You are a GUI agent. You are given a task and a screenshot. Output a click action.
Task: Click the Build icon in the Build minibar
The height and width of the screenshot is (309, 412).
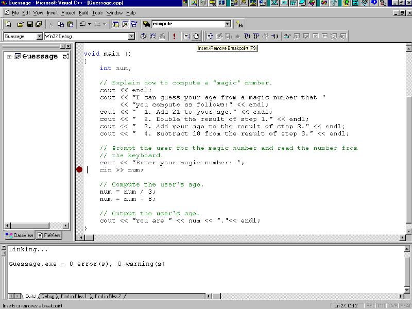pos(152,36)
